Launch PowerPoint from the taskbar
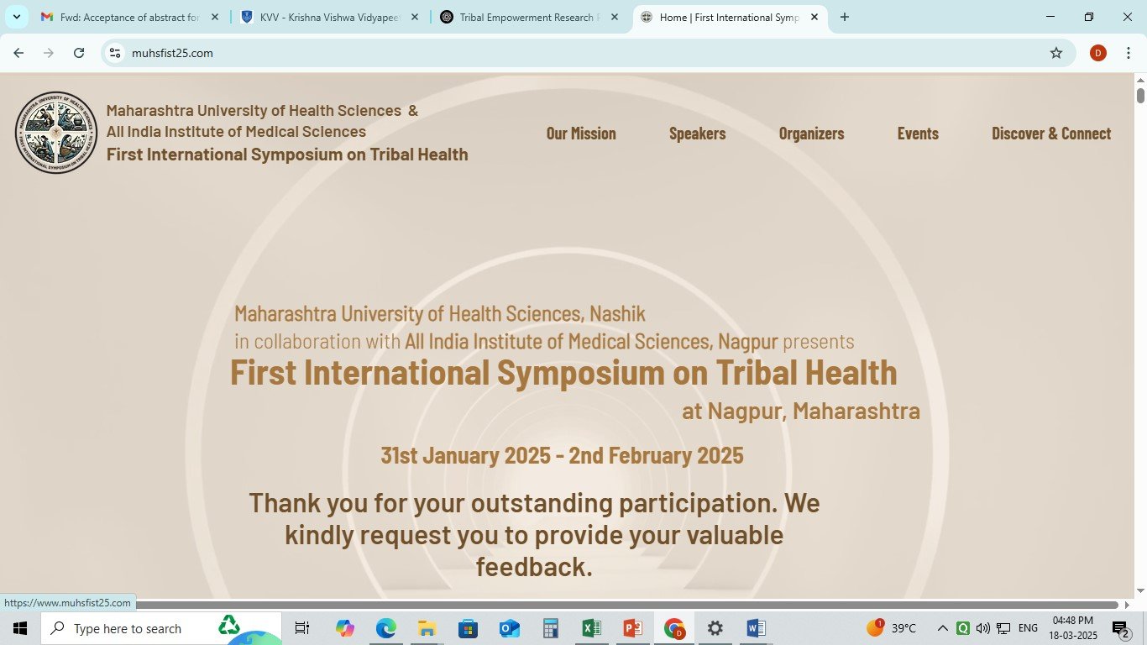The image size is (1147, 645). point(632,628)
